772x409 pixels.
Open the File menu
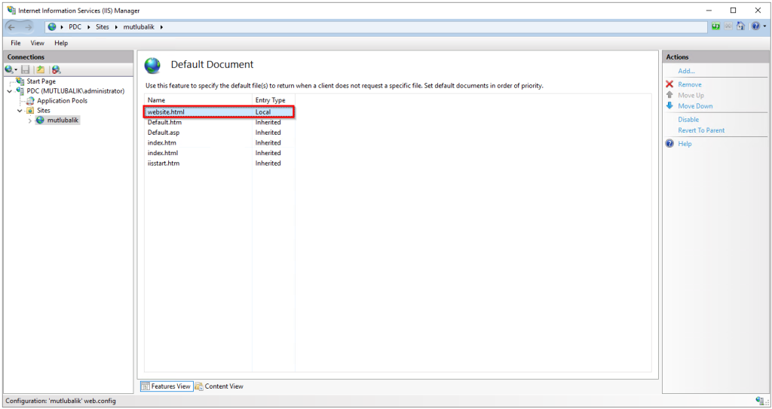tap(16, 43)
